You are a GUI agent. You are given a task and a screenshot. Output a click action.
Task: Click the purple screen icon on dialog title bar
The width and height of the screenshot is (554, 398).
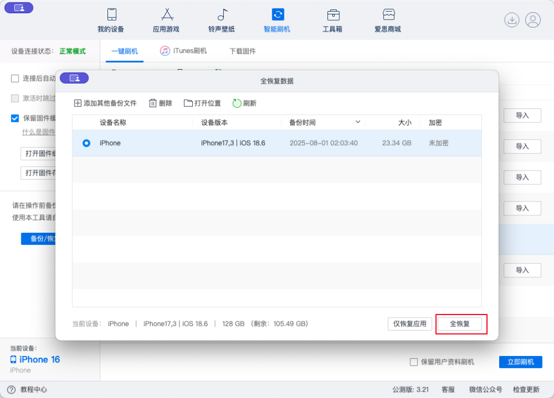(74, 78)
